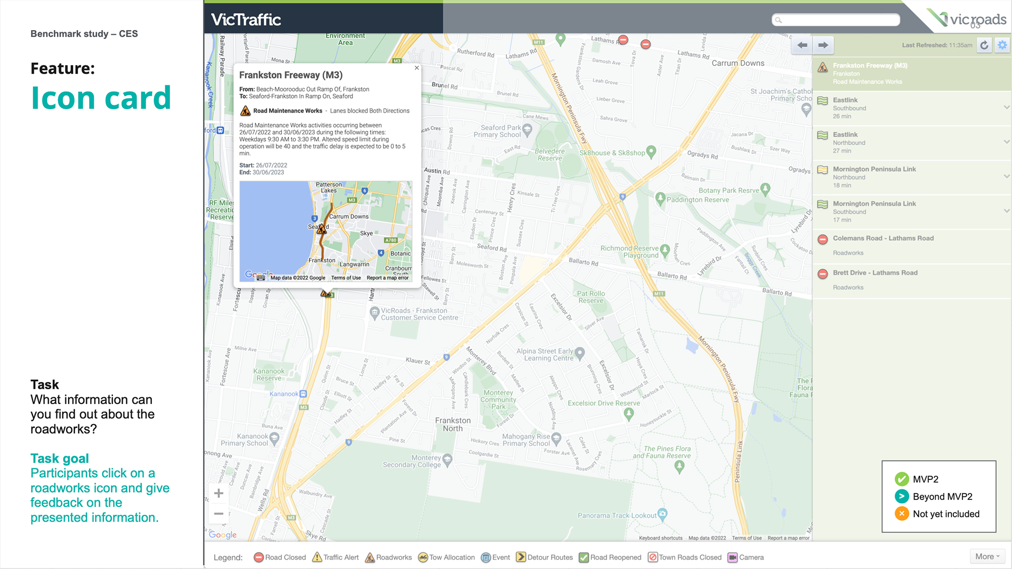Expand the Eastlink Southbound travel time

1006,107
